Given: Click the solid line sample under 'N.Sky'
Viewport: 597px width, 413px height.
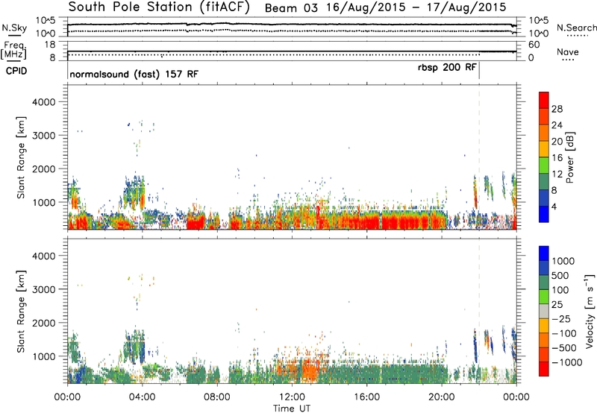Looking at the screenshot, I should coord(14,35).
